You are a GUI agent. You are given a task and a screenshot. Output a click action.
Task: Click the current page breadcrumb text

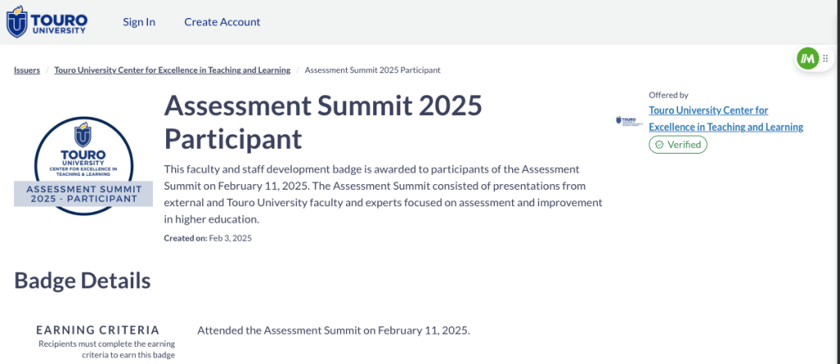pos(372,70)
